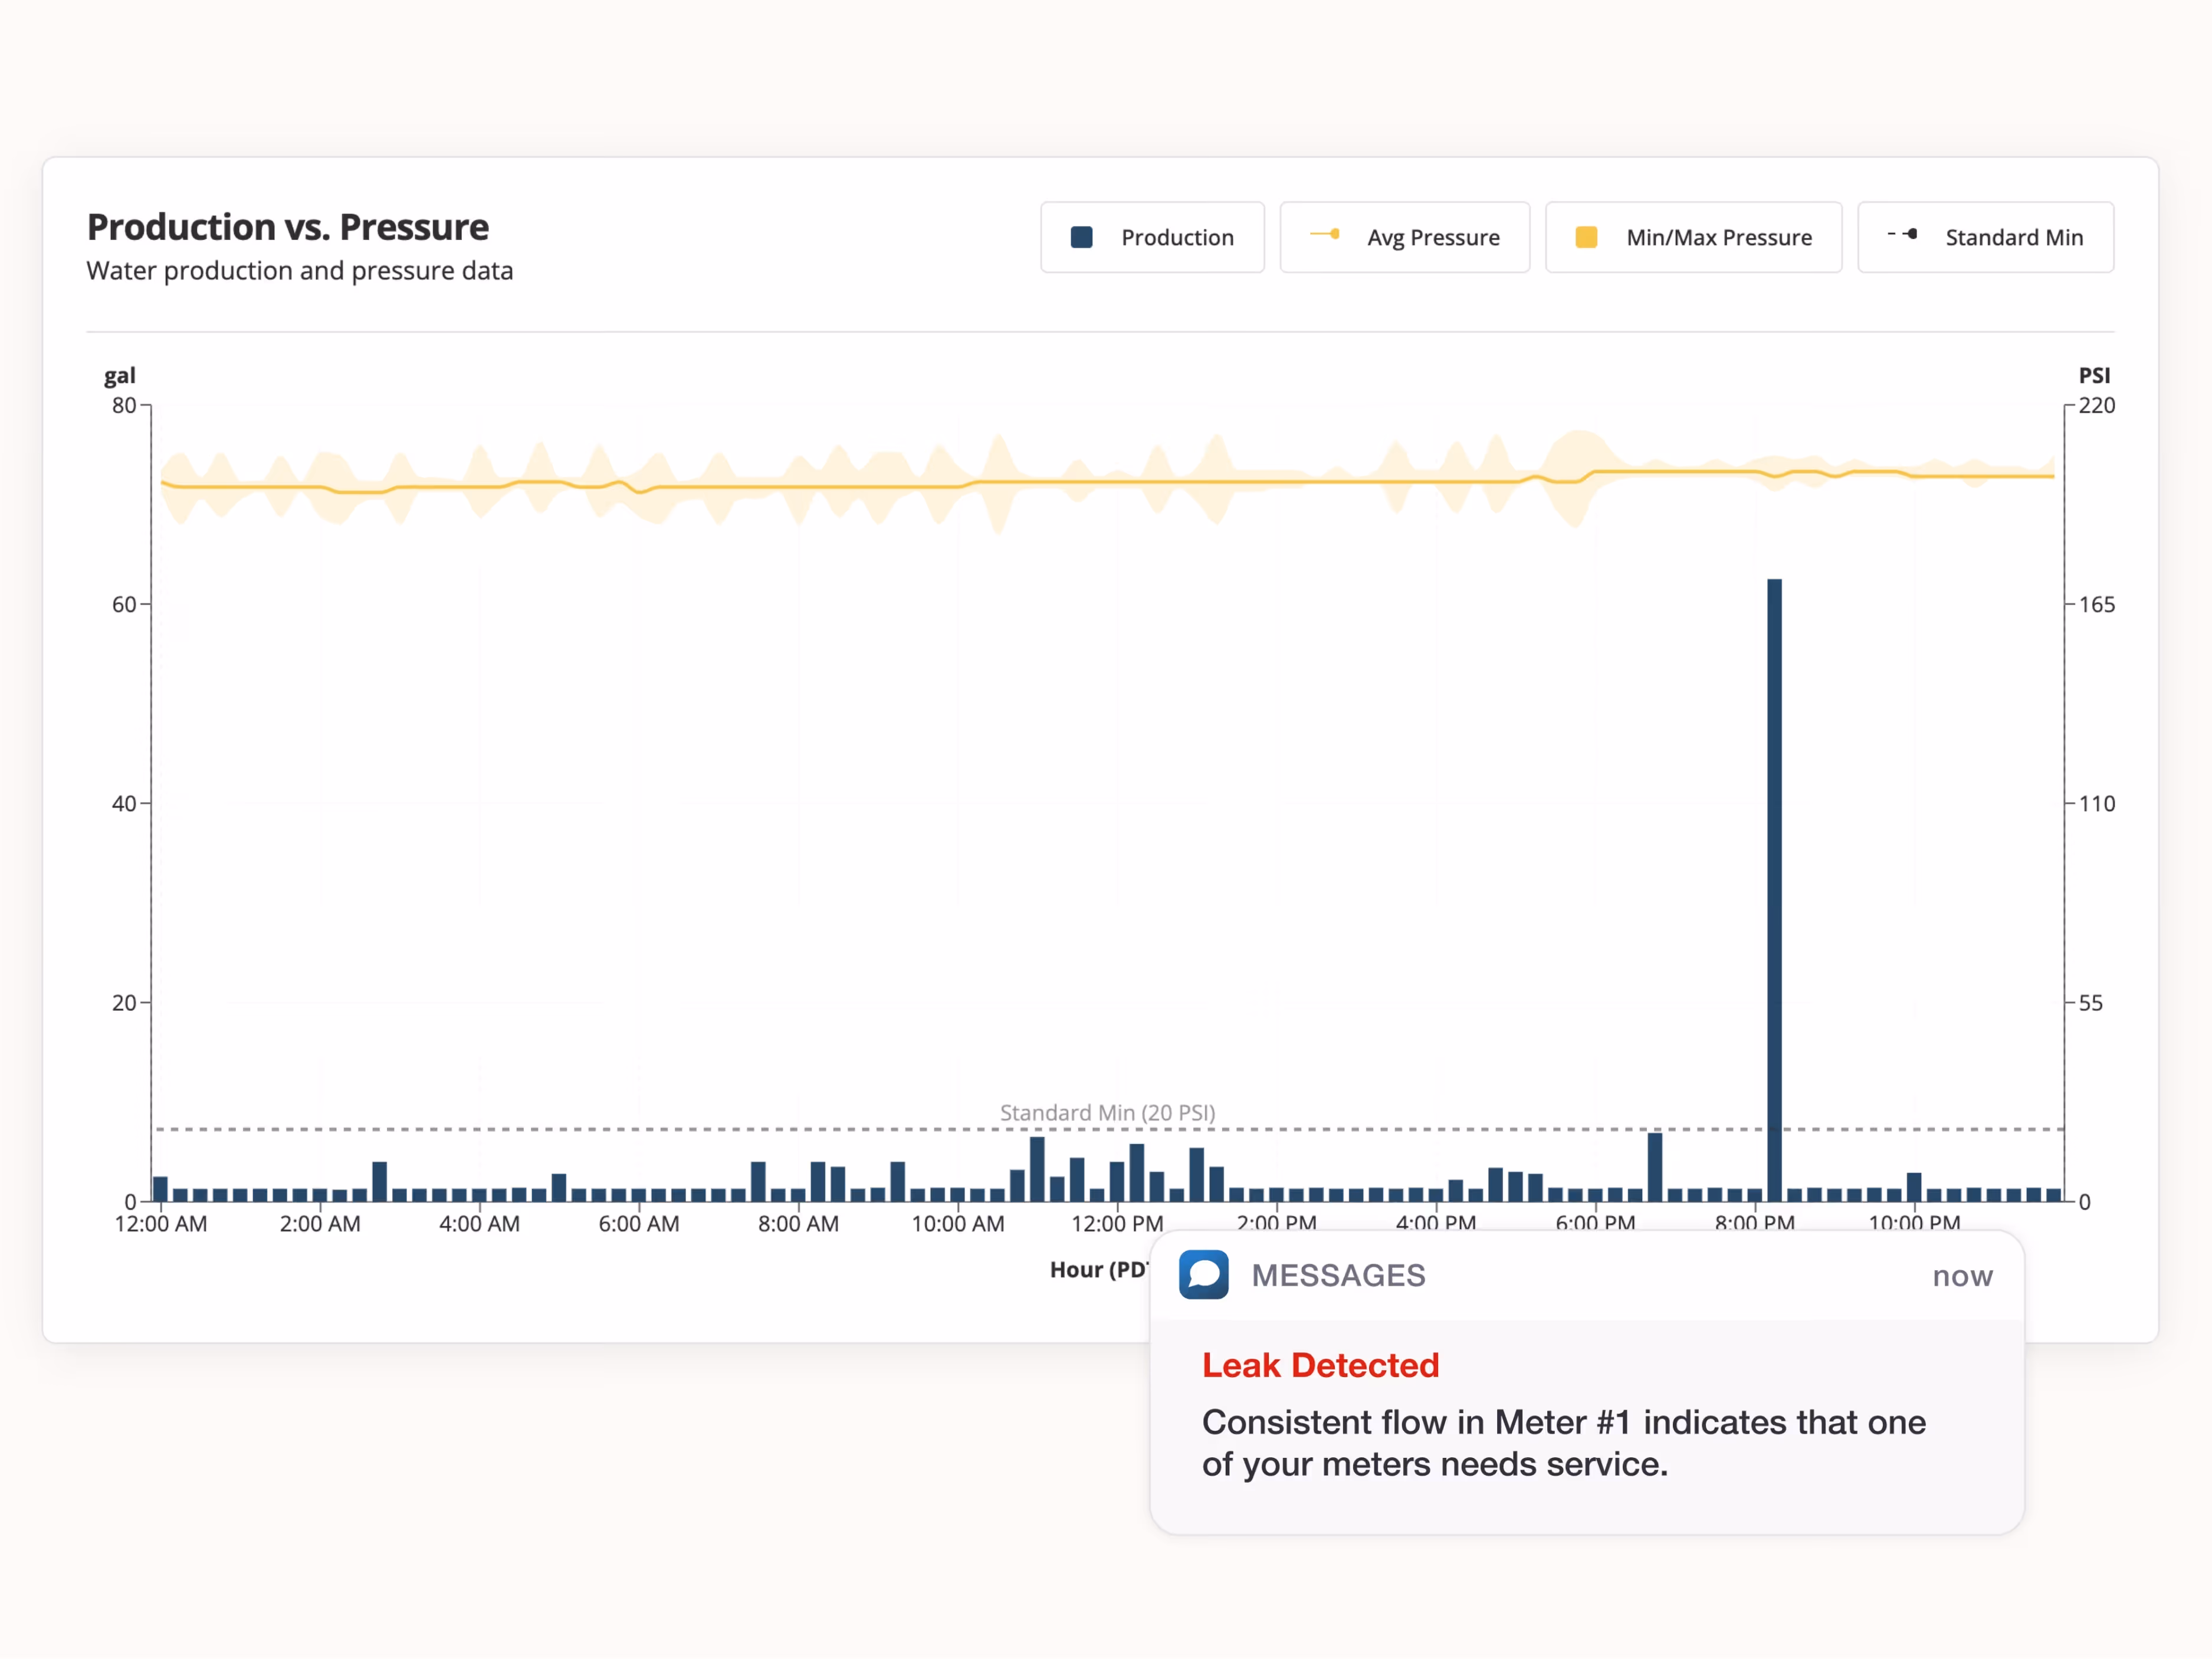This screenshot has width=2212, height=1659.
Task: Toggle the Avg Pressure series visibility
Action: 1404,237
